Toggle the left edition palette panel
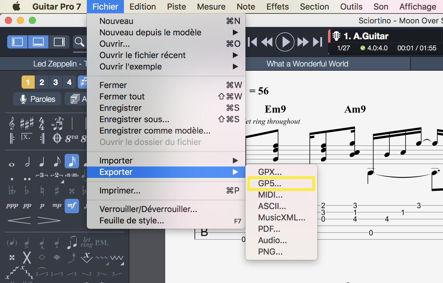 [17, 42]
